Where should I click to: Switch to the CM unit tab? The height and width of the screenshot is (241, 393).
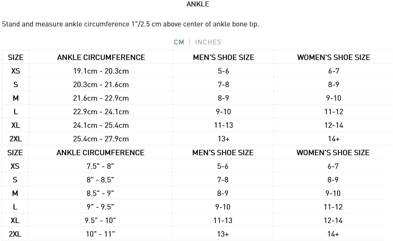179,42
